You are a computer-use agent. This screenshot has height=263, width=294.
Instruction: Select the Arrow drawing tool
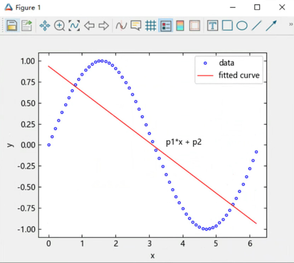point(271,25)
